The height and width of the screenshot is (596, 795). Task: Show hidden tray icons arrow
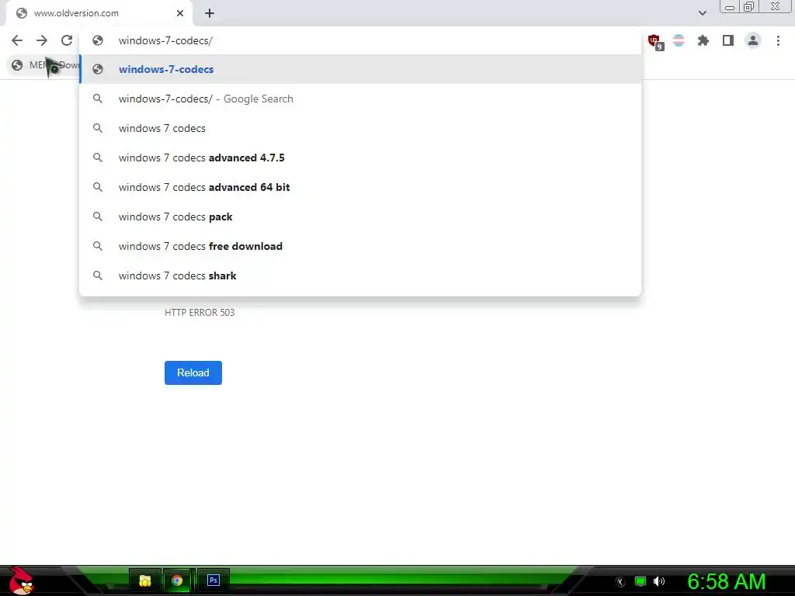620,581
